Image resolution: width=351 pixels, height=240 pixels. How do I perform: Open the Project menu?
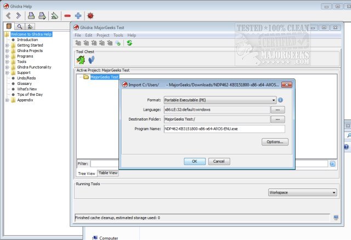[103, 35]
